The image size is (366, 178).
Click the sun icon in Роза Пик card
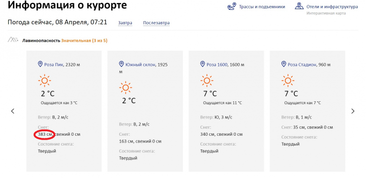(x=44, y=81)
